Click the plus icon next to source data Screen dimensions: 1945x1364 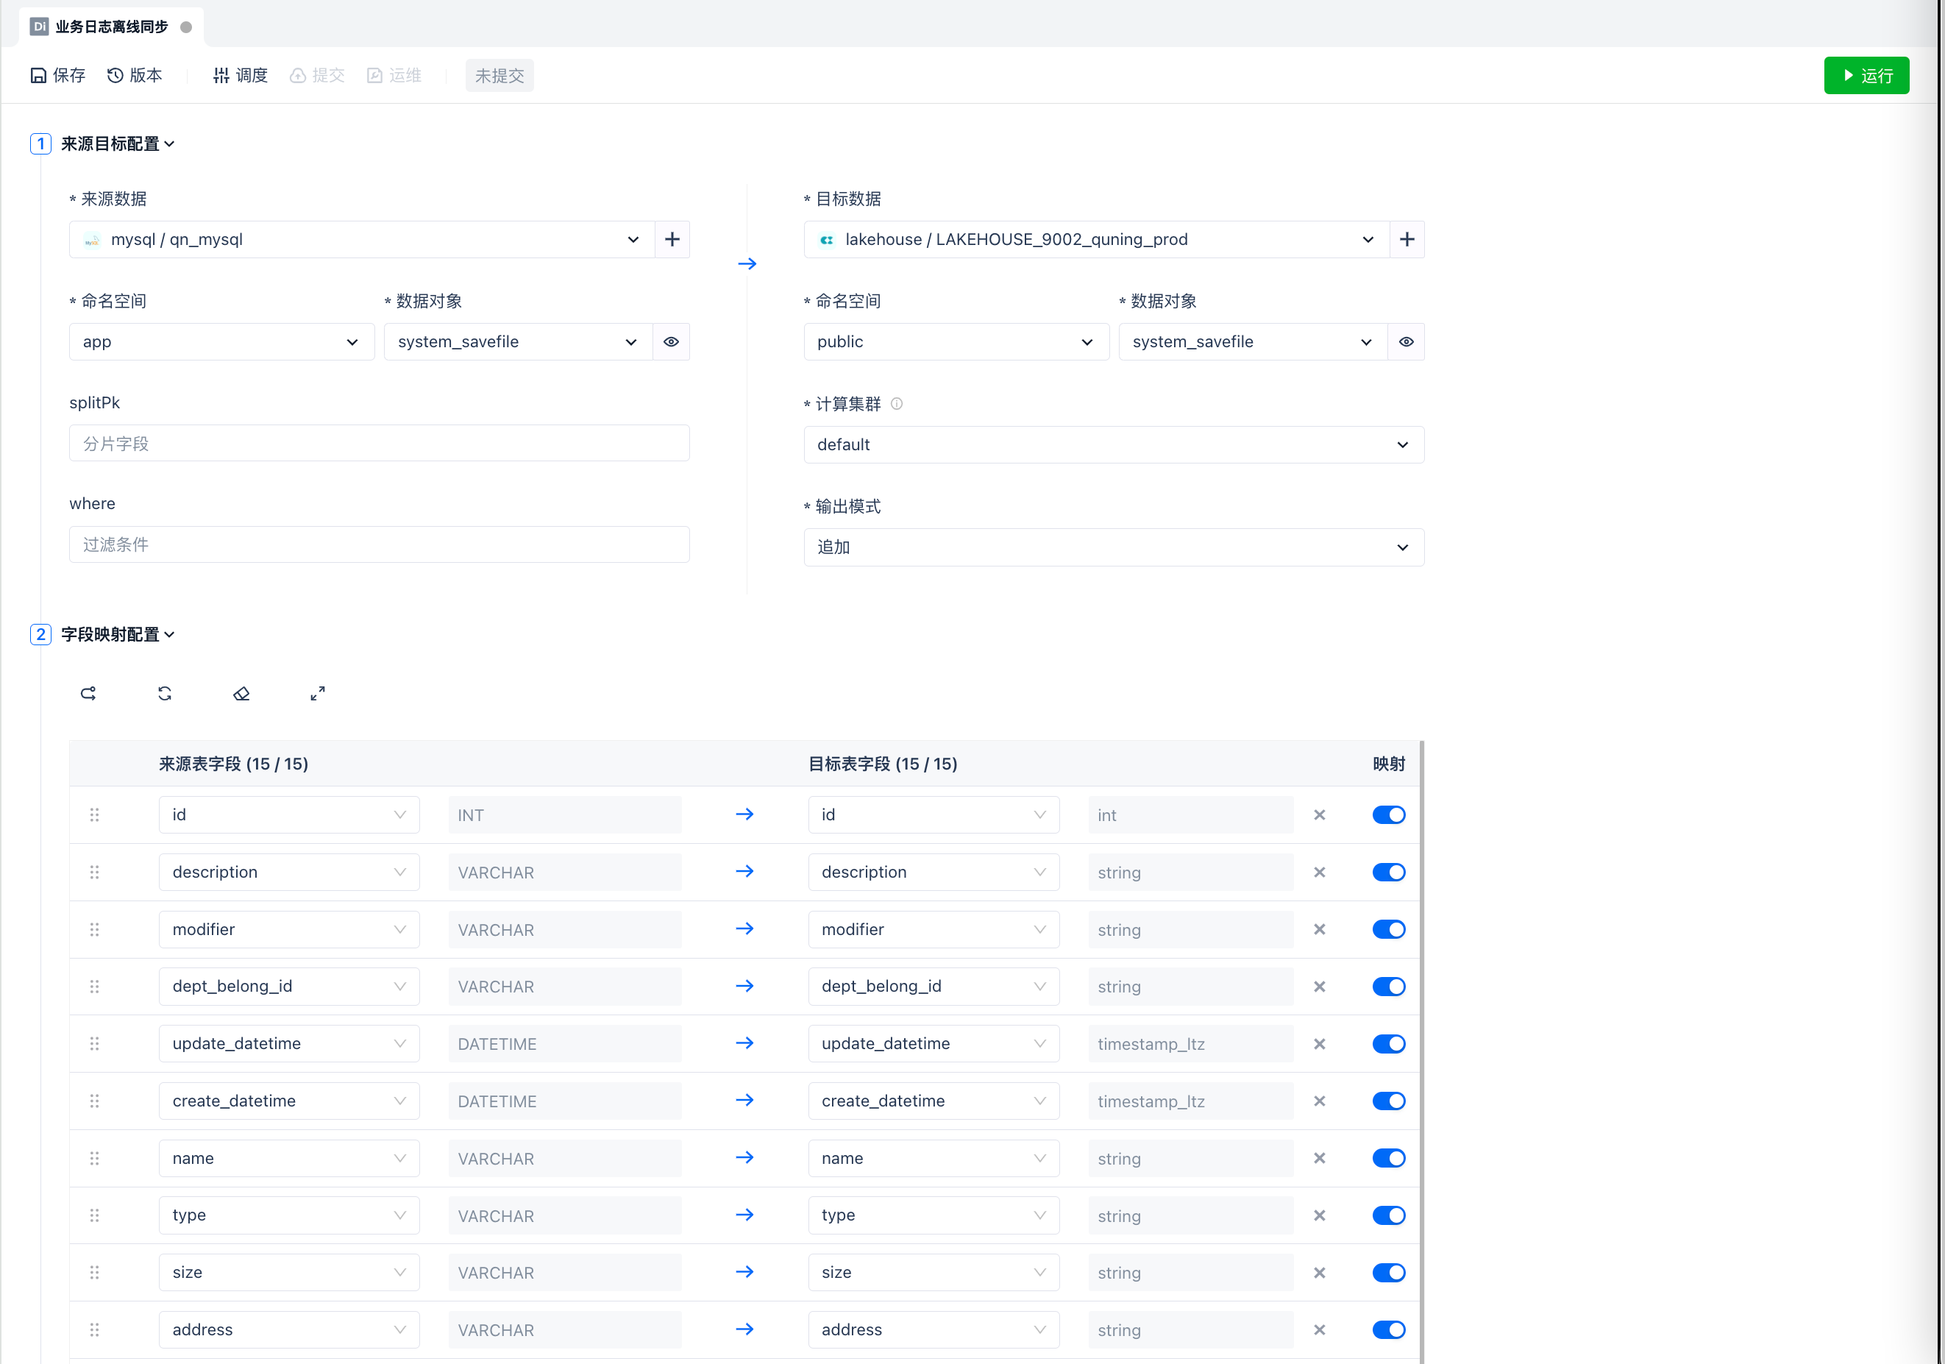(x=672, y=240)
